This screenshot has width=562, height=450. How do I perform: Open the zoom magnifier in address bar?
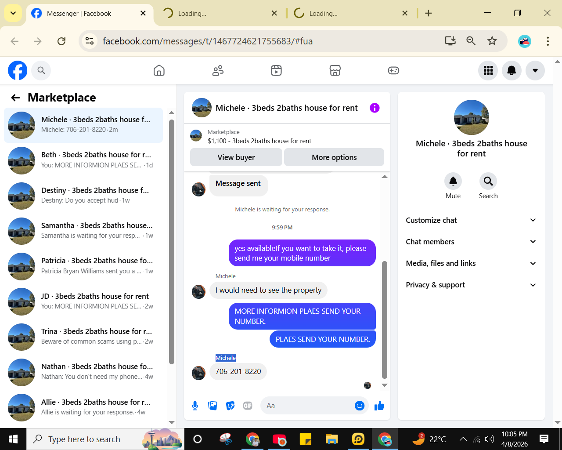click(471, 41)
